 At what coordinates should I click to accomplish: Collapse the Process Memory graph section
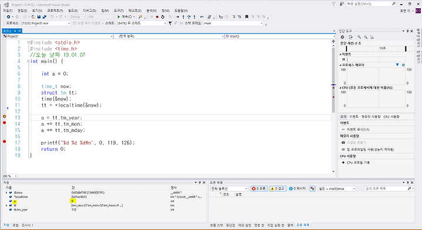tap(340, 65)
